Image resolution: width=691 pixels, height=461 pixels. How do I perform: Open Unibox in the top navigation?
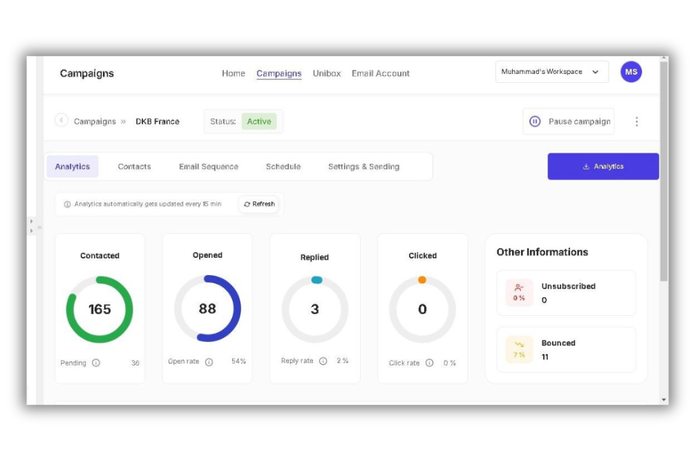point(326,73)
